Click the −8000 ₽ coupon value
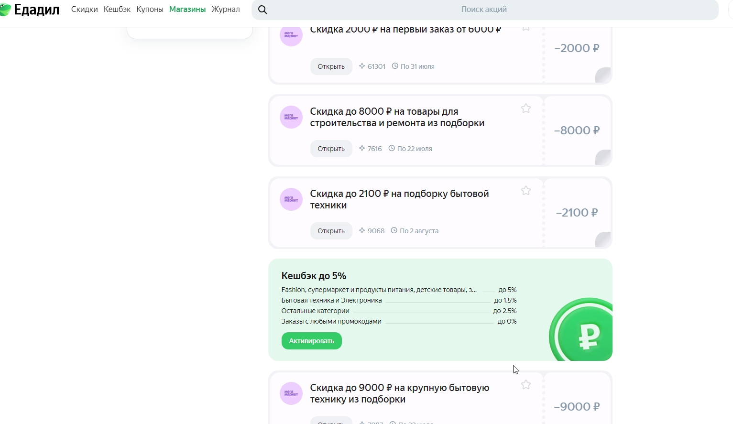This screenshot has width=733, height=424. pyautogui.click(x=577, y=130)
